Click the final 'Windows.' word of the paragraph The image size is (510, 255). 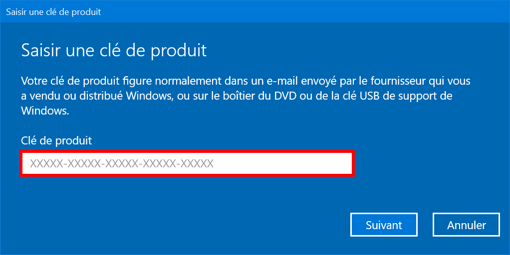tap(45, 111)
